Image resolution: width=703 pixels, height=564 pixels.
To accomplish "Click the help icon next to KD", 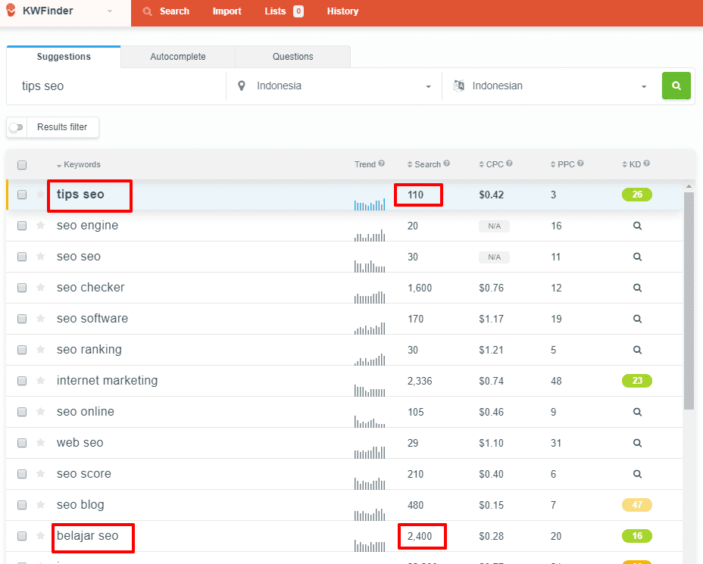I will 646,164.
